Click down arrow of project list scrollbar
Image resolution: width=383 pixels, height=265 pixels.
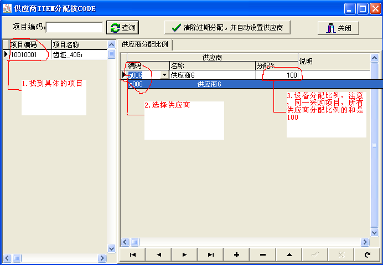(111, 248)
